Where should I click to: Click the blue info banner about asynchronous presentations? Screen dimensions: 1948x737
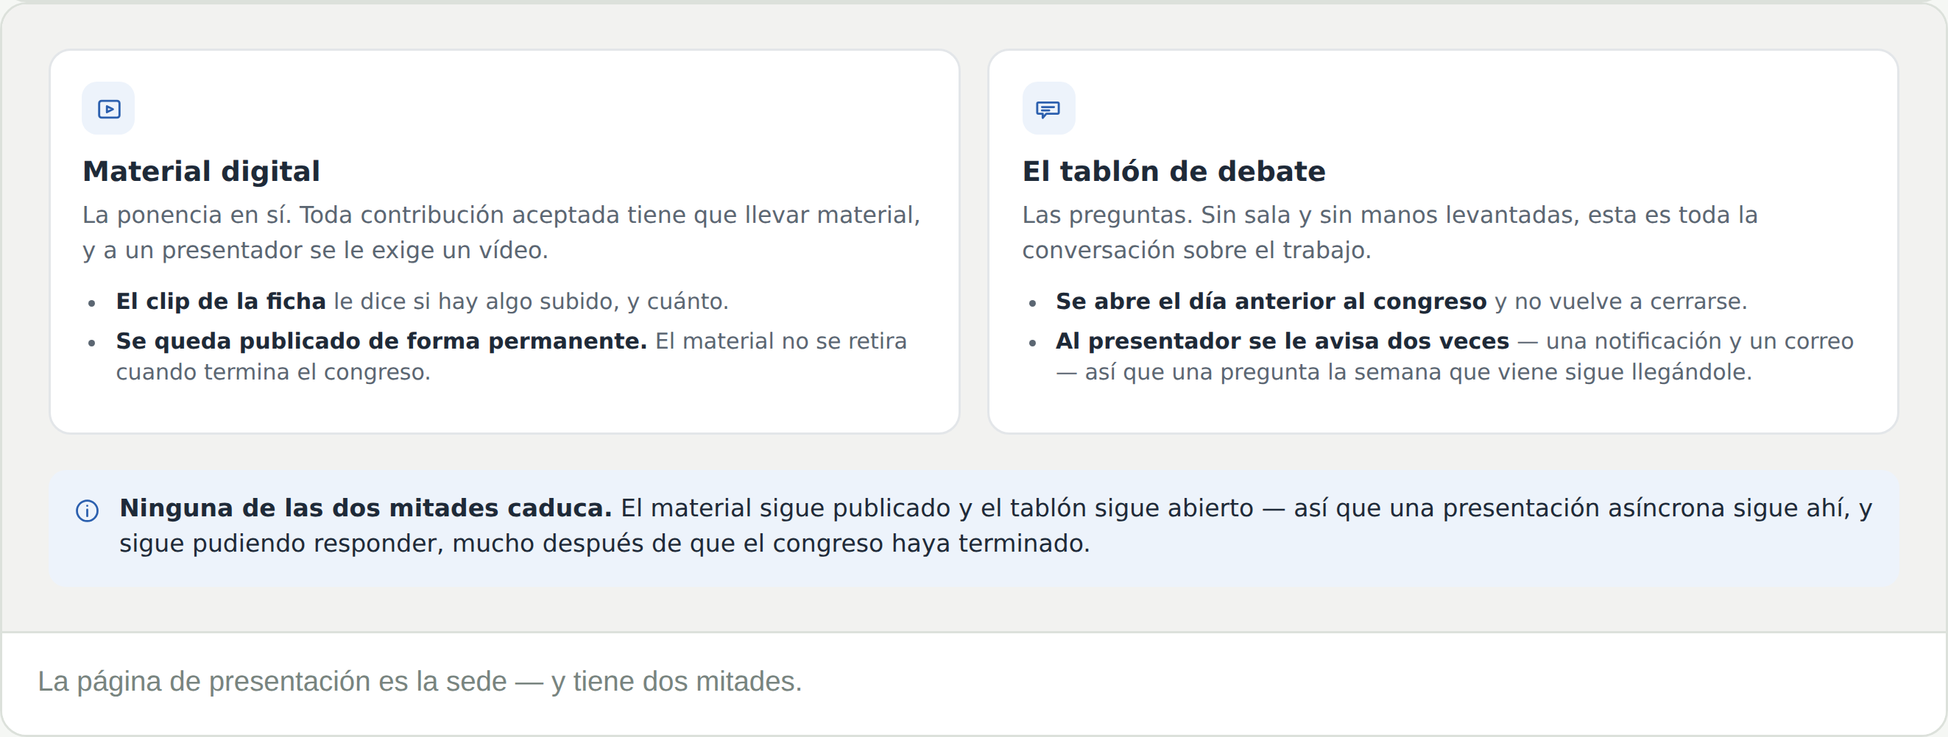[x=974, y=527]
